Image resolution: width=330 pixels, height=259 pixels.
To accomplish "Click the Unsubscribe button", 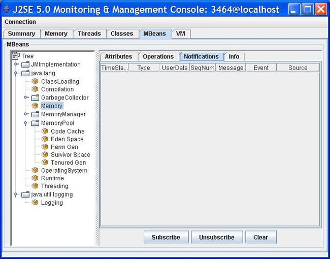I will click(x=217, y=237).
